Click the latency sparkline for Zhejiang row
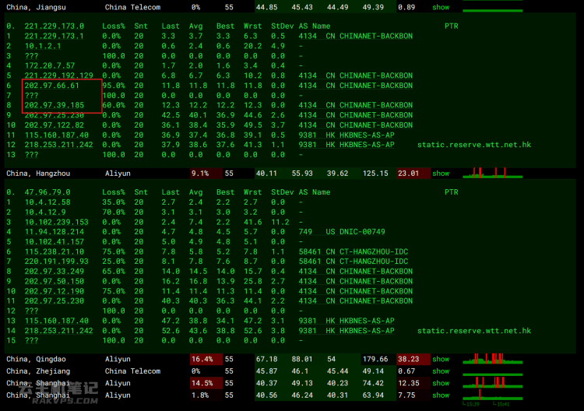This screenshot has width=584, height=411. pyautogui.click(x=492, y=371)
